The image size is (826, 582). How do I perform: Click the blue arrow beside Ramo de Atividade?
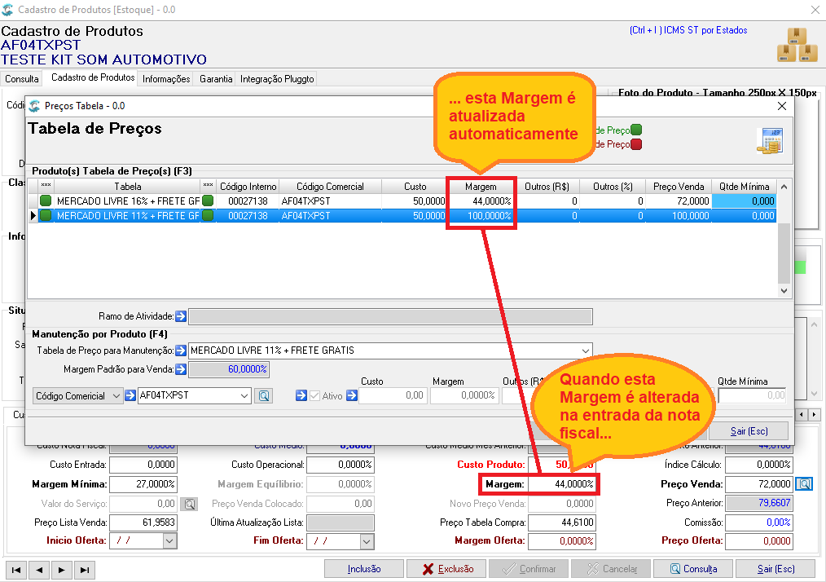[181, 316]
